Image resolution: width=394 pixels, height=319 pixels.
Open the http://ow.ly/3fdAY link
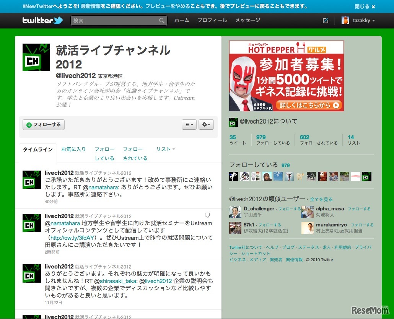(x=72, y=238)
